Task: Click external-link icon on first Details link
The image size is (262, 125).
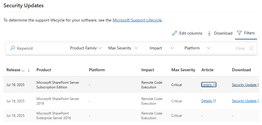Action: click(x=214, y=85)
